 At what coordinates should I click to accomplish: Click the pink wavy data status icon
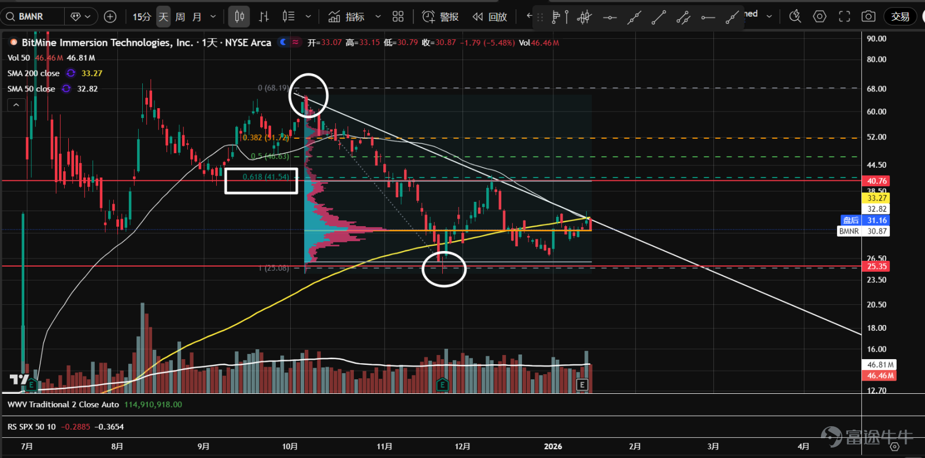(x=295, y=42)
